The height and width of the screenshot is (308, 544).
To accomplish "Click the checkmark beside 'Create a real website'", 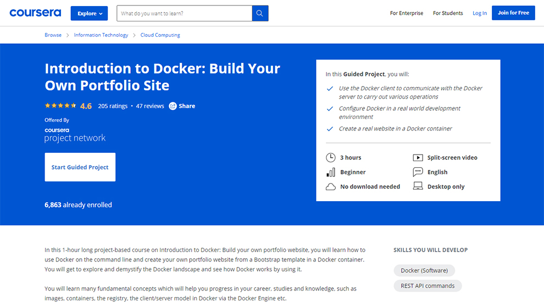I will [330, 129].
